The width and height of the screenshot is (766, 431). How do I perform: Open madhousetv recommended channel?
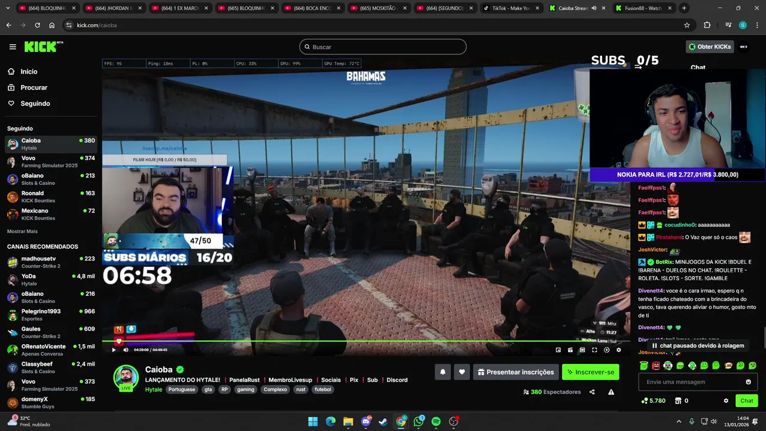[x=51, y=262]
